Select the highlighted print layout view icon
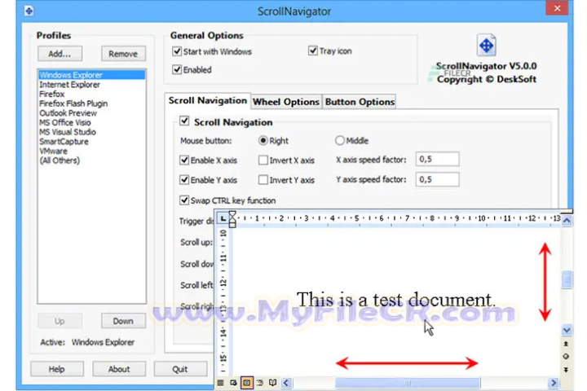The height and width of the screenshot is (391, 587). (x=247, y=382)
